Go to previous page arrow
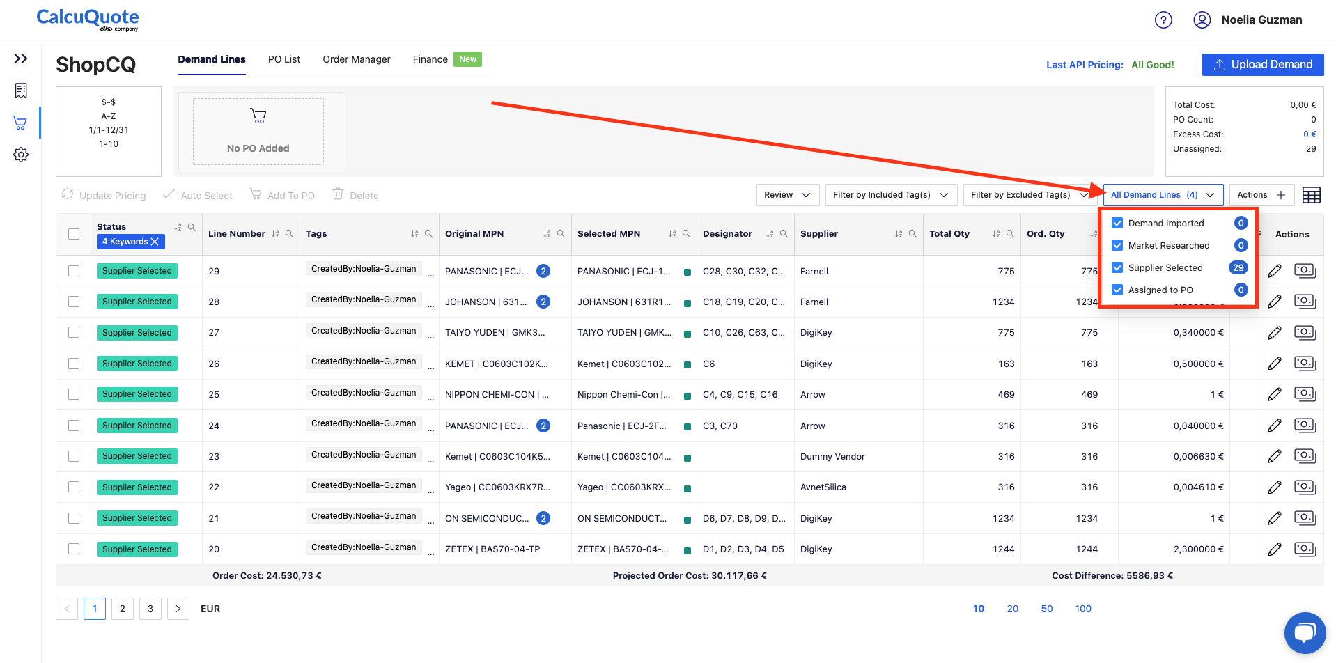Viewport: 1336px width, 663px height. coord(67,609)
